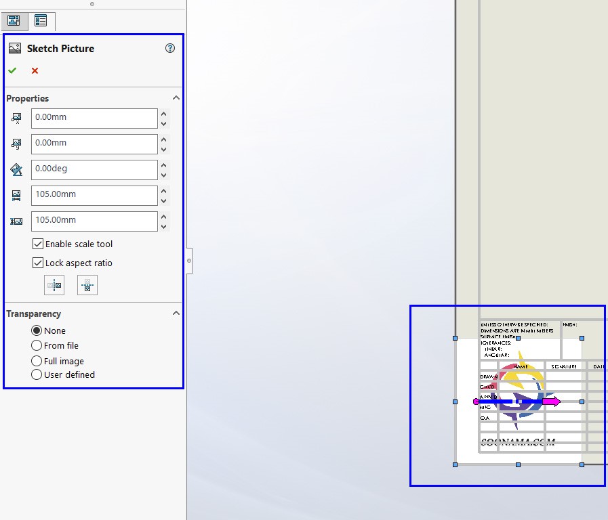Viewport: 608px width, 520px height.
Task: Grab the picture's right-middle resize handle
Action: pos(582,402)
